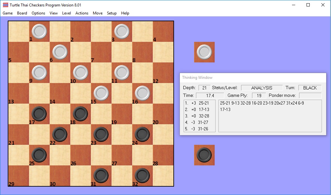Click the Depth value field
Screen dimensions: 331x195
tap(204, 88)
